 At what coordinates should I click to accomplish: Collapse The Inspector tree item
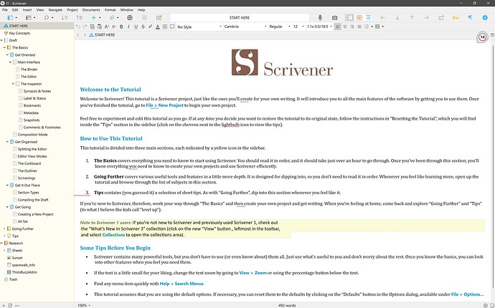point(13,84)
